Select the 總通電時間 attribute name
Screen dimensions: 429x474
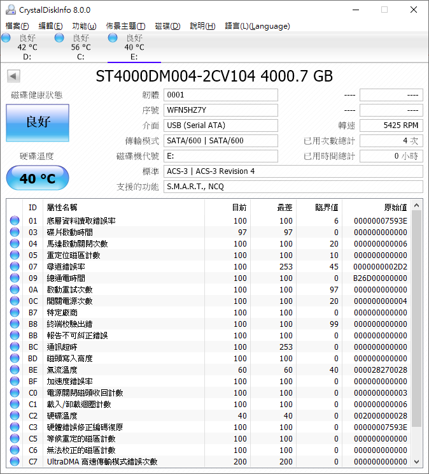66,278
